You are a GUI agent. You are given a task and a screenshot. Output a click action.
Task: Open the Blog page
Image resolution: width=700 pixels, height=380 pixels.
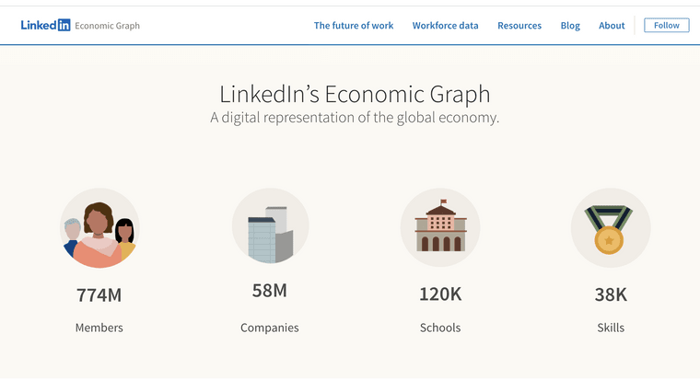pos(570,26)
